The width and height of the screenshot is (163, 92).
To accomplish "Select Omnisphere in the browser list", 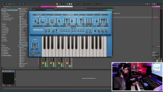I will pyautogui.click(x=24, y=49).
